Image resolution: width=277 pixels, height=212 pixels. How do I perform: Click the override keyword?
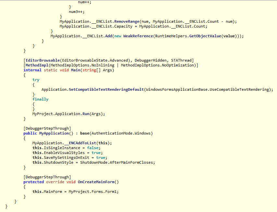[55, 182]
